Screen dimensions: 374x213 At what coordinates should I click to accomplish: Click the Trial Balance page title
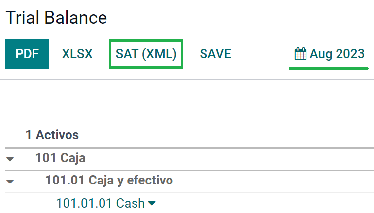coord(56,18)
